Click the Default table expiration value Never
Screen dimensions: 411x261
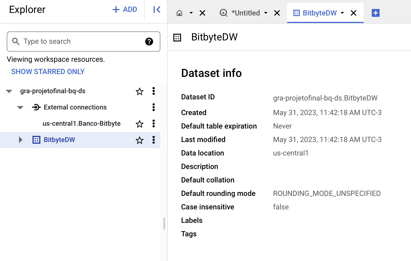click(x=282, y=126)
